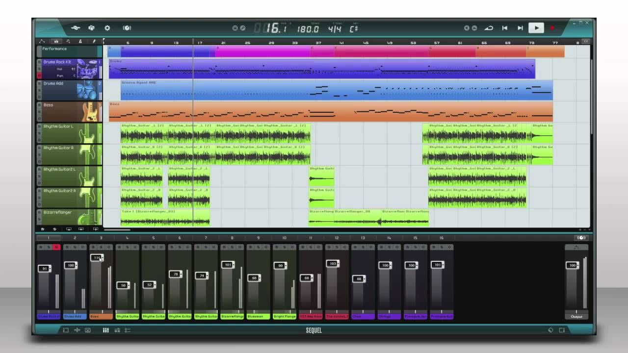Switch to the Arrange page tab at bottom
Viewport: 628px width, 353px height.
coord(65,330)
